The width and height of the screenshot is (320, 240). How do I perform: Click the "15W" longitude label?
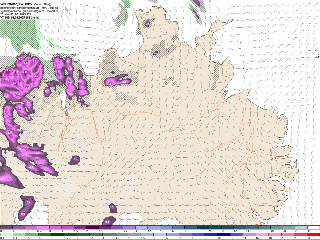(x=209, y=1)
